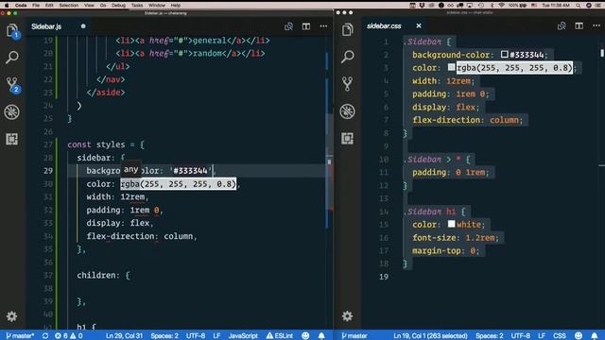The image size is (605, 340).
Task: Open Search in left VS Code window
Action: point(12,58)
